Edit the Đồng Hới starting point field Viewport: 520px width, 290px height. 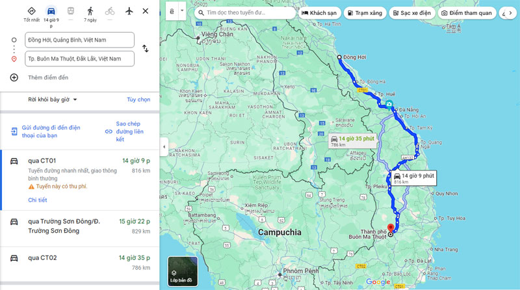79,40
